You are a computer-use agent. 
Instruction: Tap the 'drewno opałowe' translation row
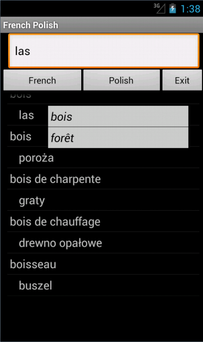point(103,243)
